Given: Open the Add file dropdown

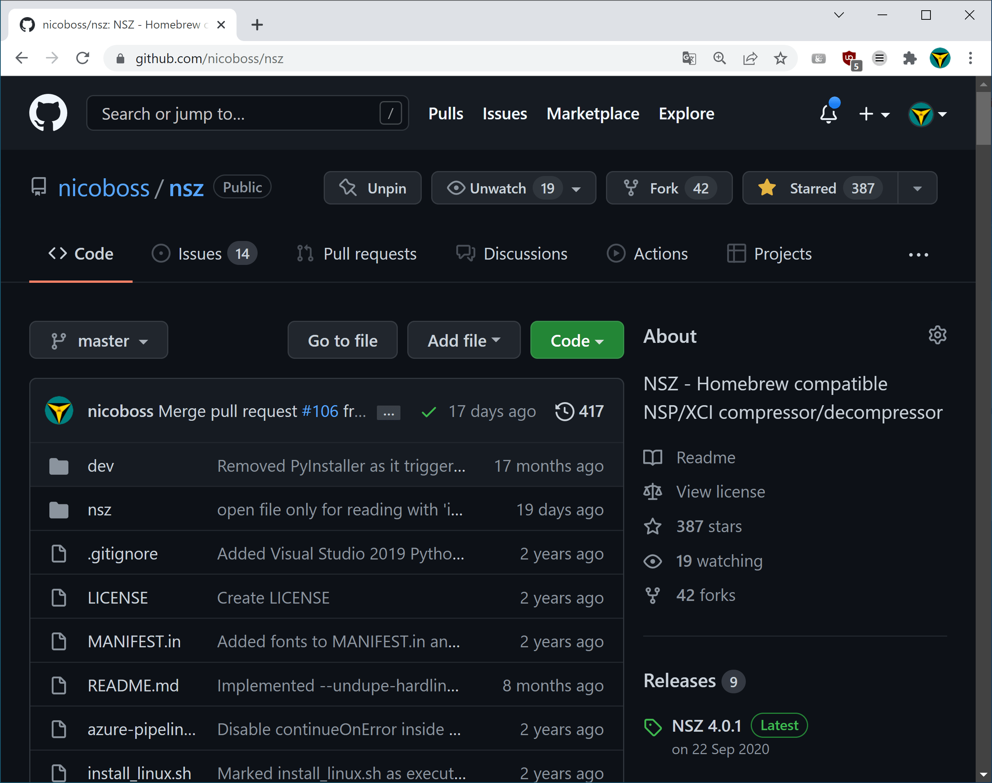Looking at the screenshot, I should (x=463, y=340).
